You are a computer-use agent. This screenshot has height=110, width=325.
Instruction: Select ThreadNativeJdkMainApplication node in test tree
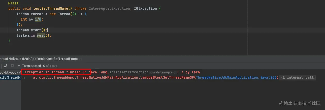pyautogui.click(x=10, y=72)
